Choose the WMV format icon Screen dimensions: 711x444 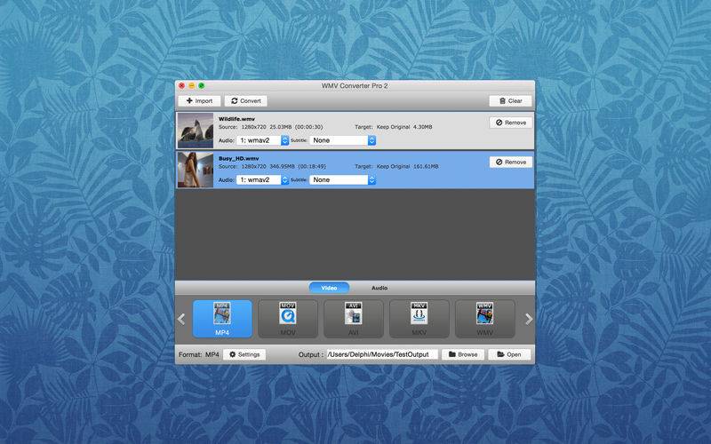(484, 319)
